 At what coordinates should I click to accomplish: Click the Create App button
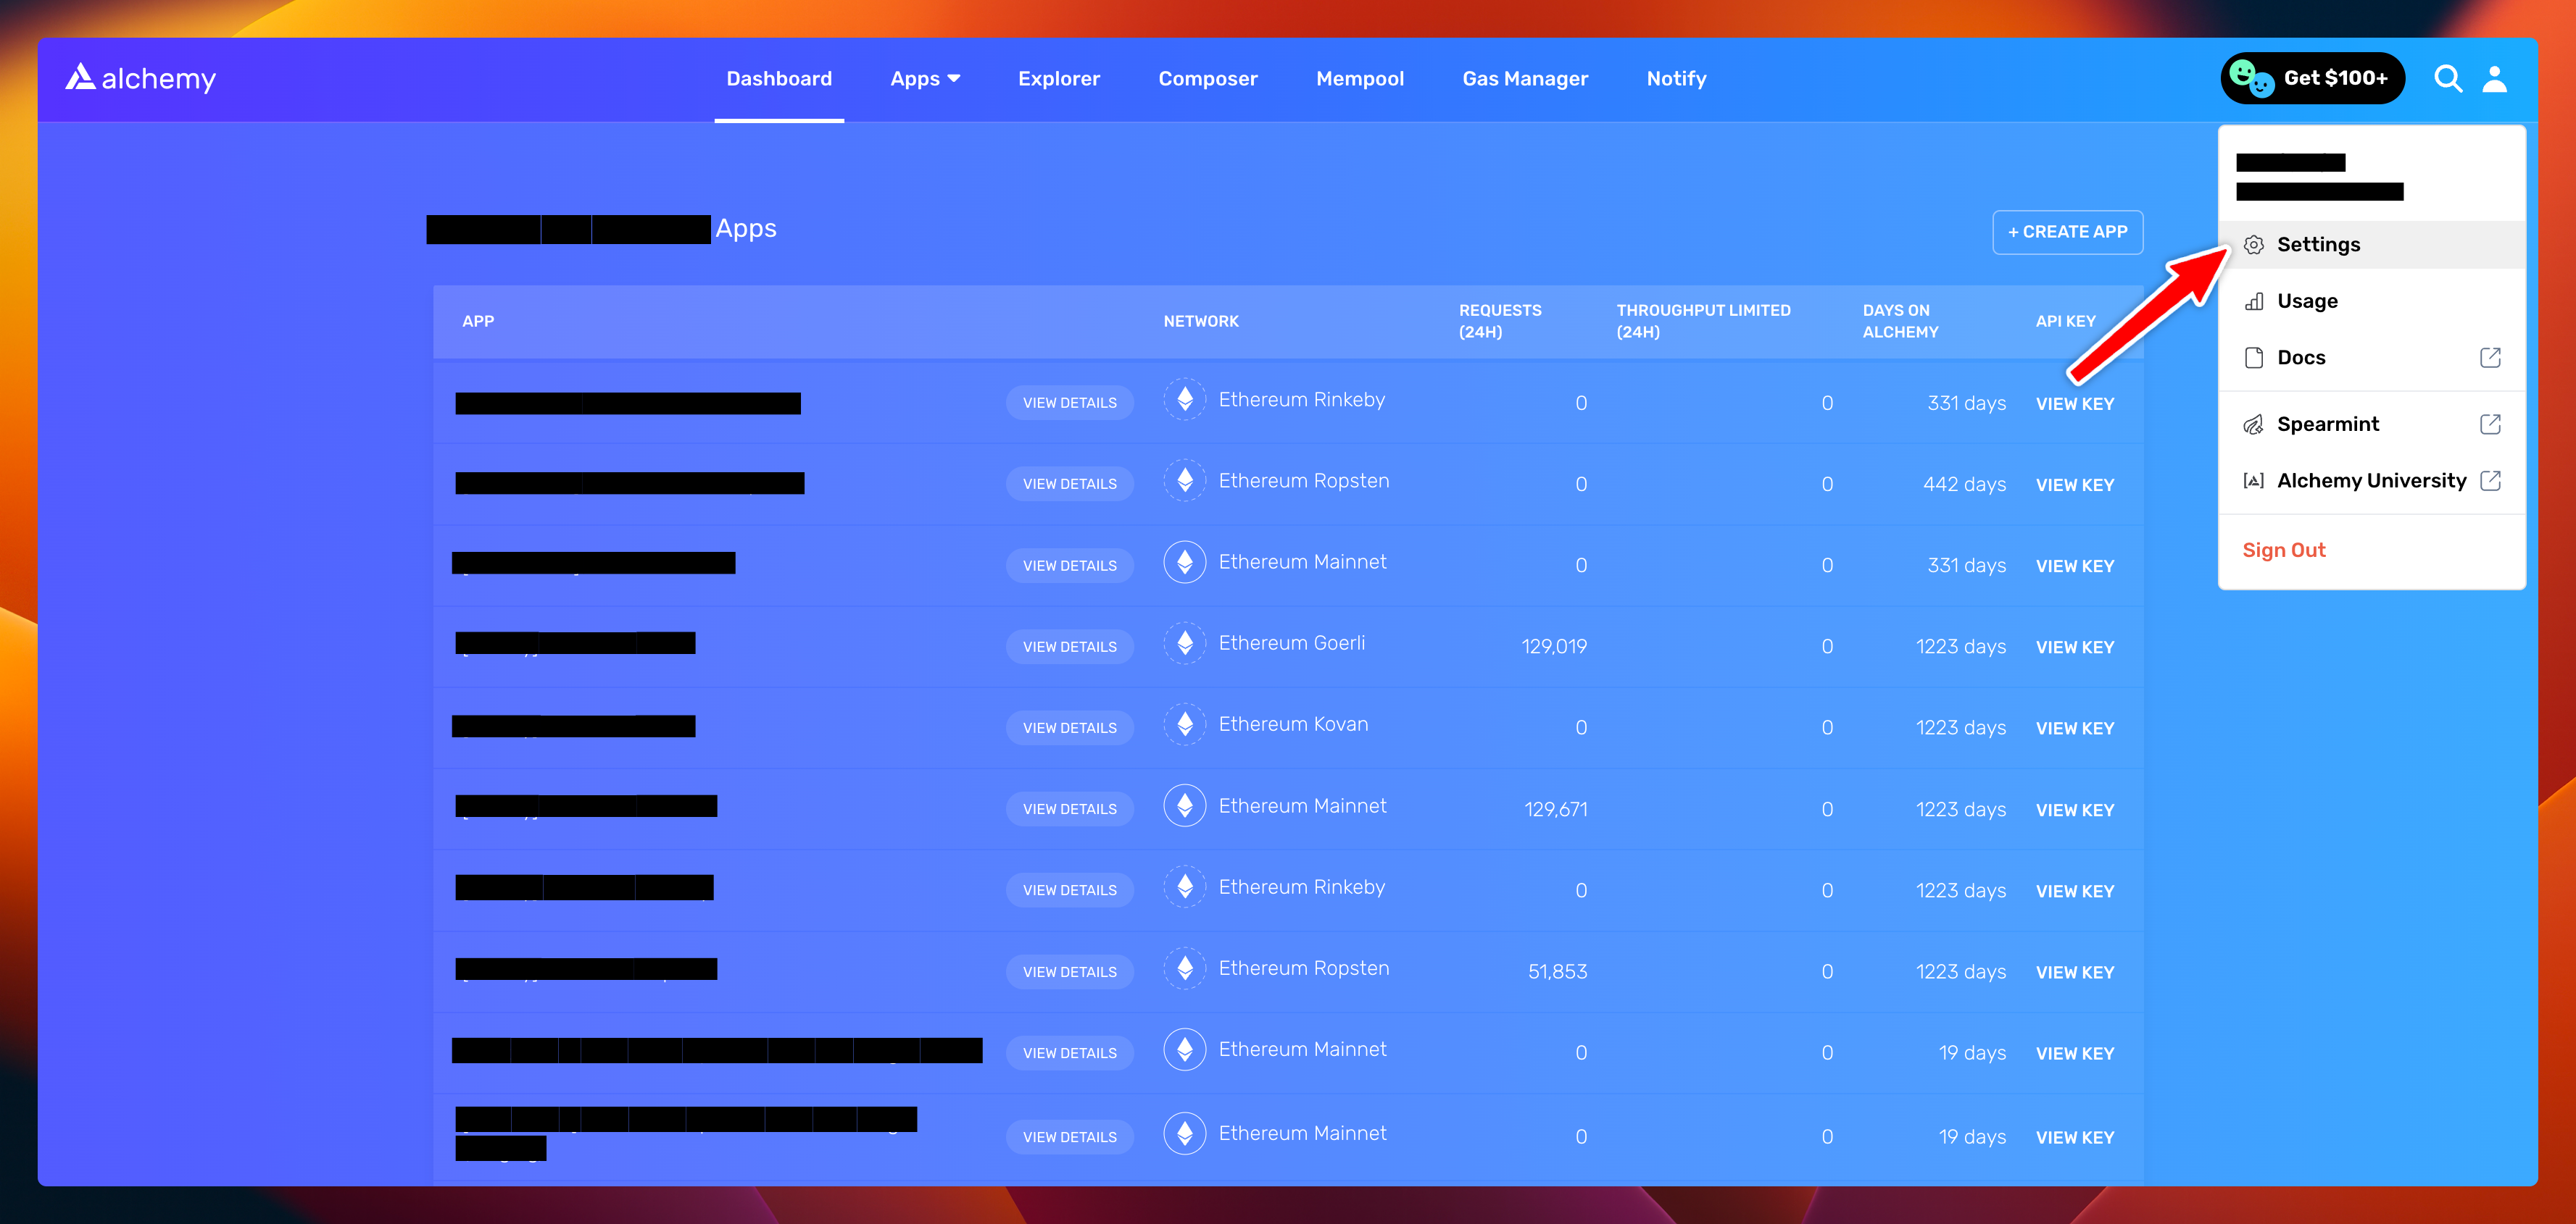2067,232
